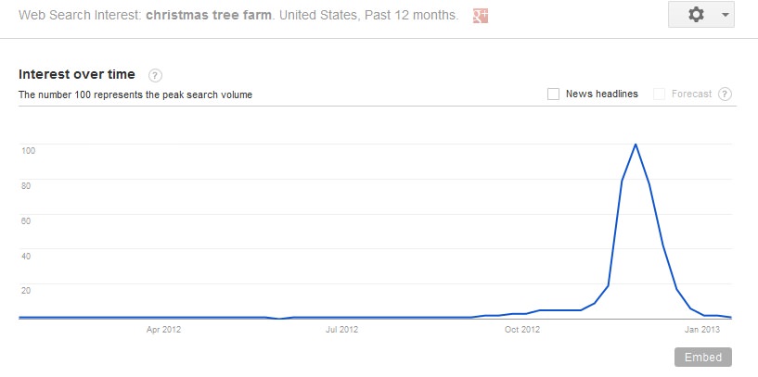Click the Apr 2012 axis label
This screenshot has height=377, width=758.
pos(163,330)
